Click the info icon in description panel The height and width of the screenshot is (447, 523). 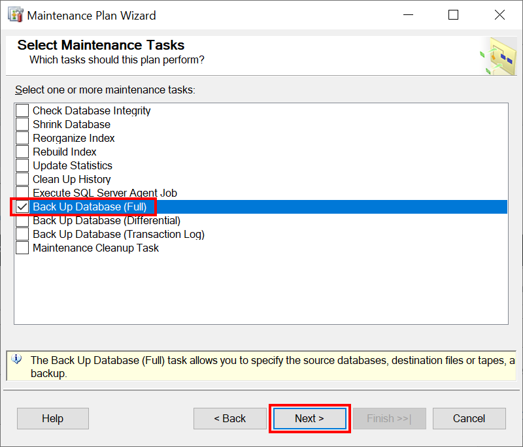click(x=17, y=359)
